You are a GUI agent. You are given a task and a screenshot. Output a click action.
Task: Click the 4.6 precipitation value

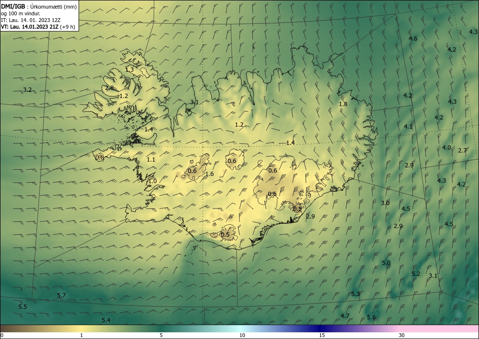pos(413,38)
